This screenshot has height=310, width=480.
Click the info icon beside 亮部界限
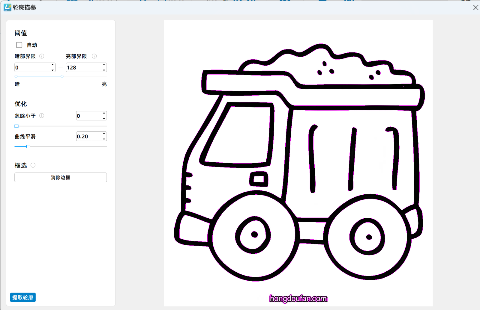tap(94, 56)
